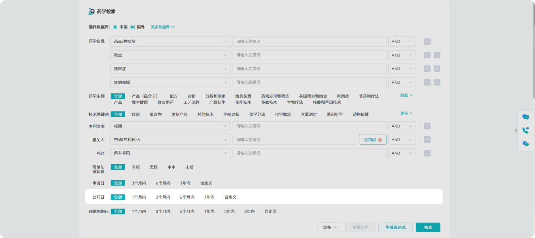This screenshot has width=535, height=238.
Task: Select 药学主题 联合用药 tag
Action: pos(166,102)
